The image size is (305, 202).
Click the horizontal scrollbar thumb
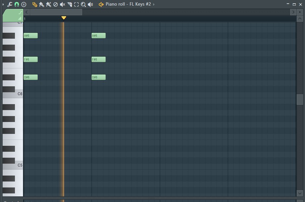point(56,12)
